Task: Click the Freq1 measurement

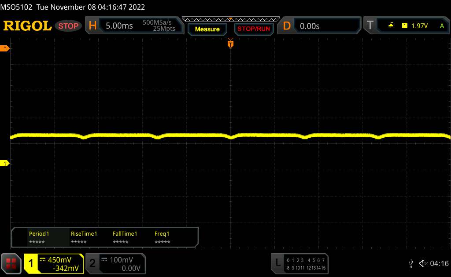Action: [x=162, y=238]
